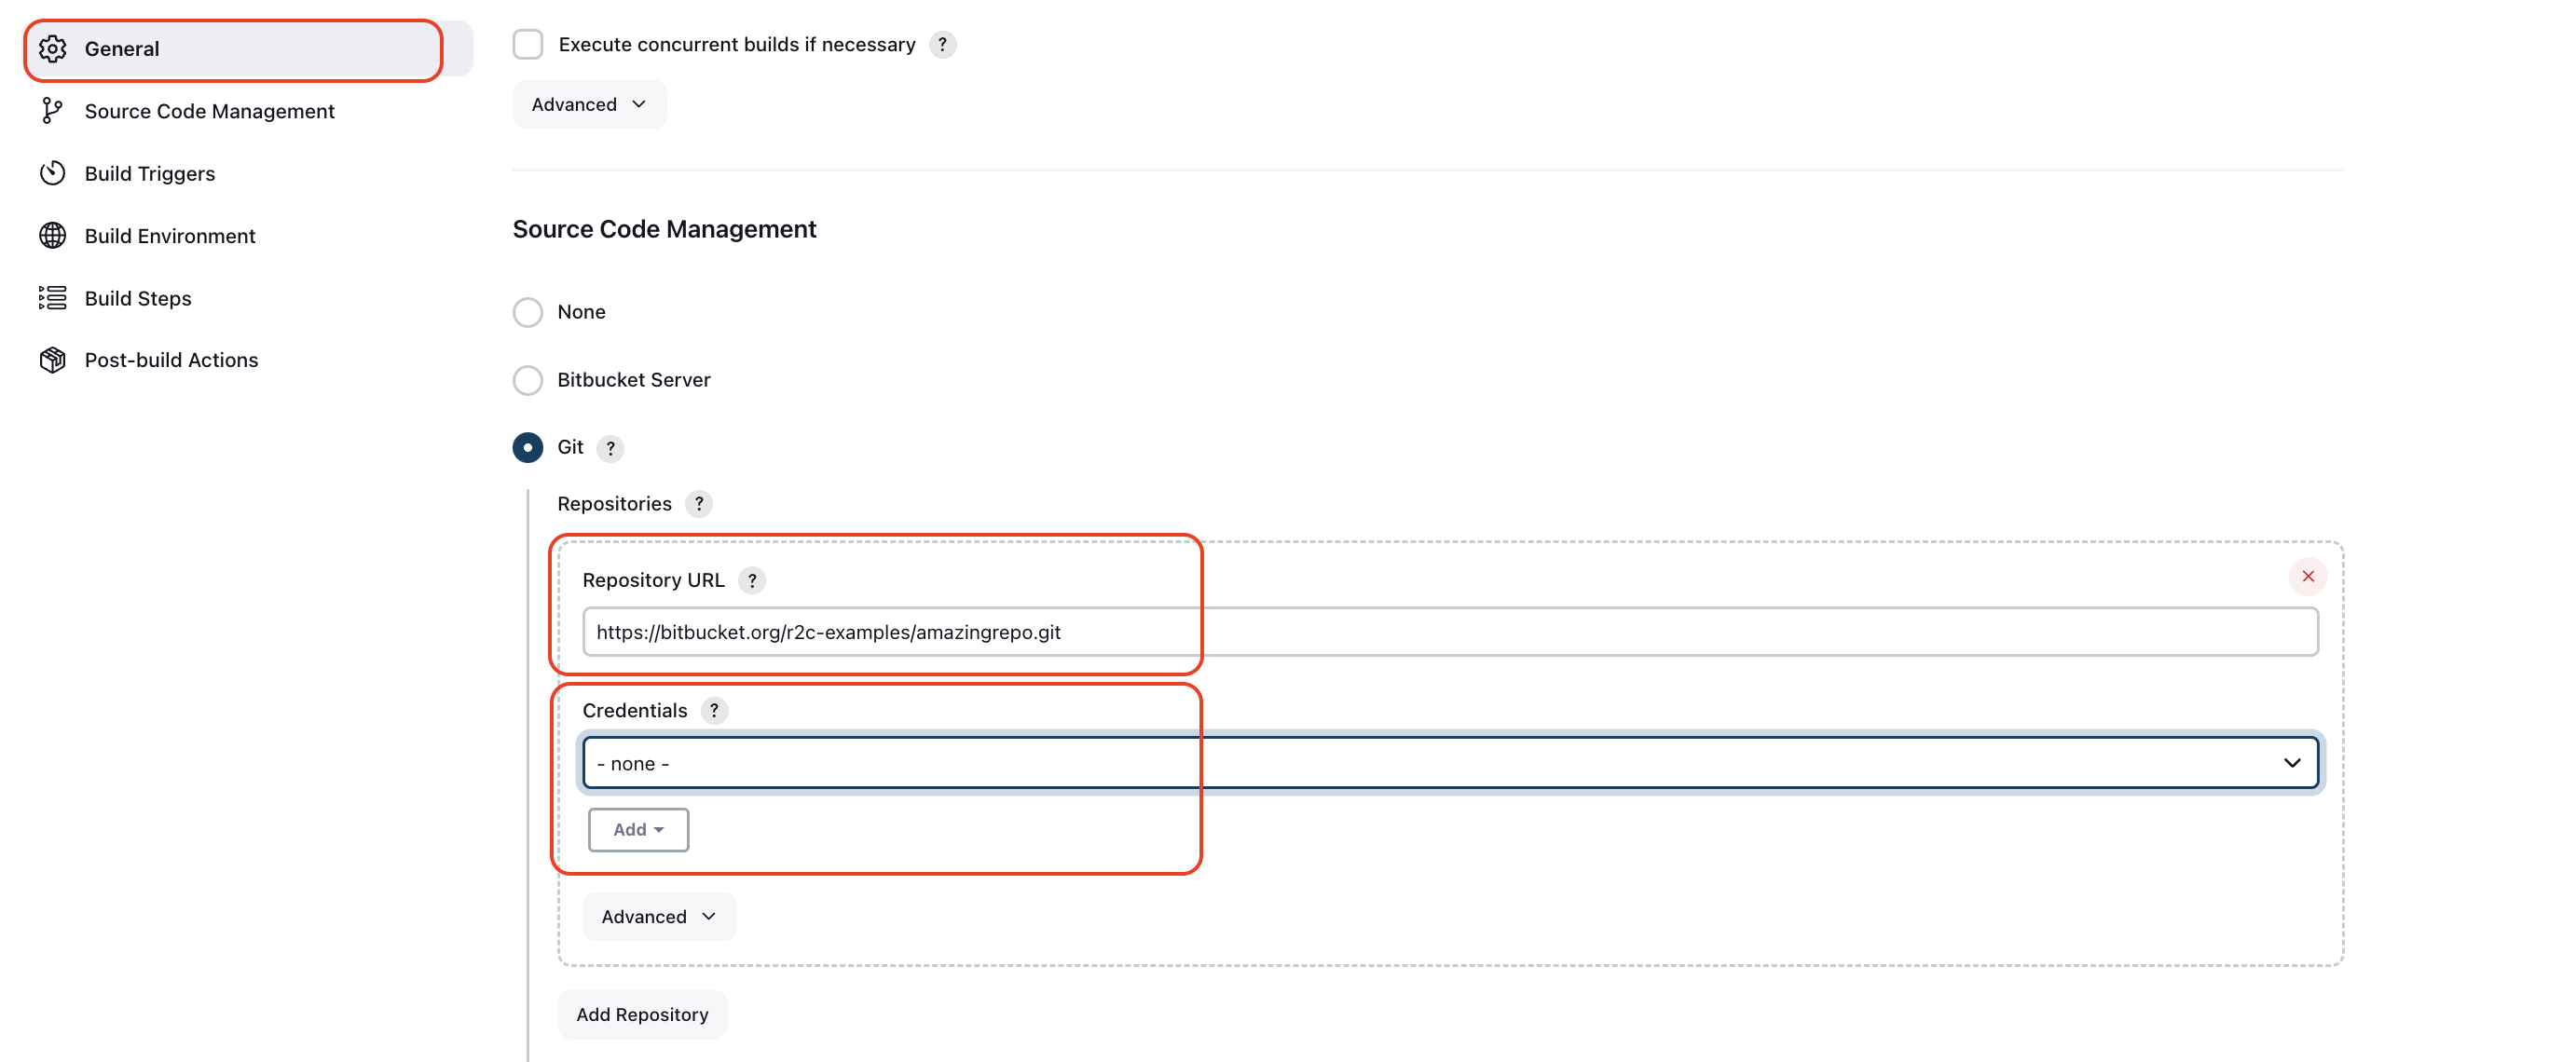
Task: Open help for the Git option
Action: tap(610, 448)
